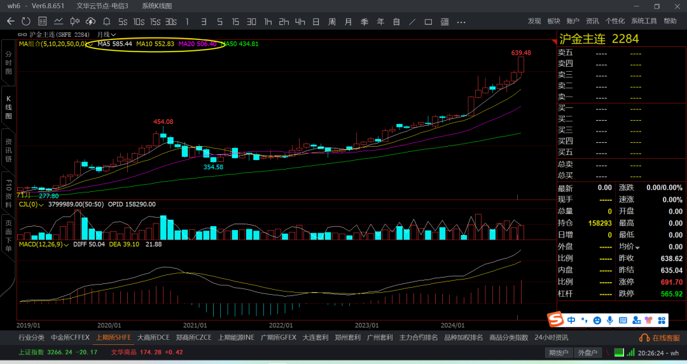Click the green grid status icon
The image size is (687, 364).
point(619,352)
